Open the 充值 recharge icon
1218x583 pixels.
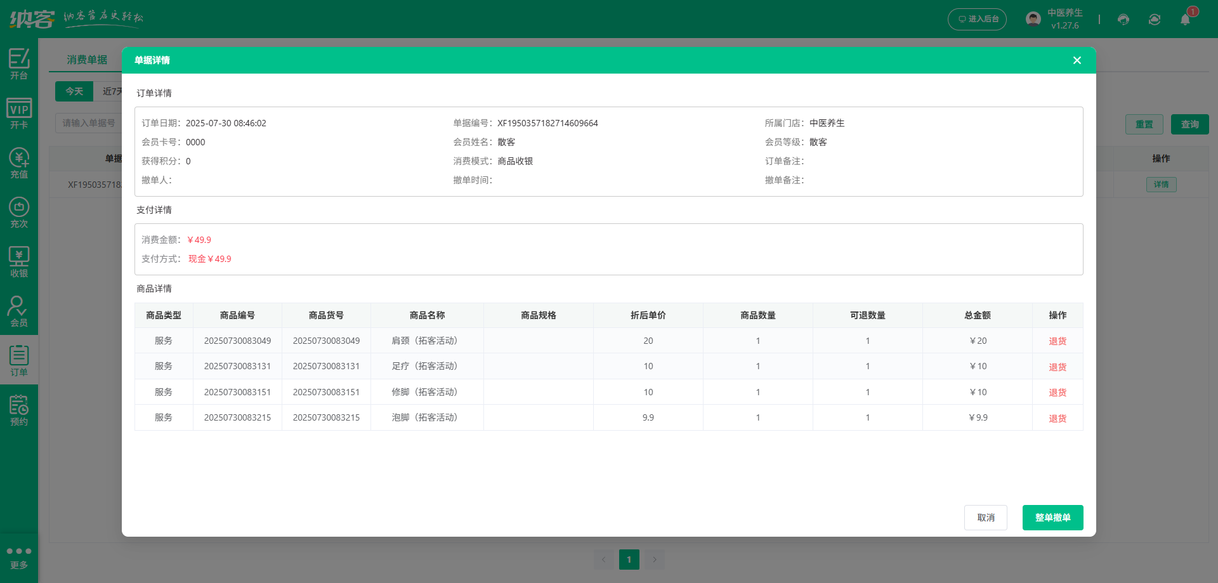pyautogui.click(x=19, y=163)
